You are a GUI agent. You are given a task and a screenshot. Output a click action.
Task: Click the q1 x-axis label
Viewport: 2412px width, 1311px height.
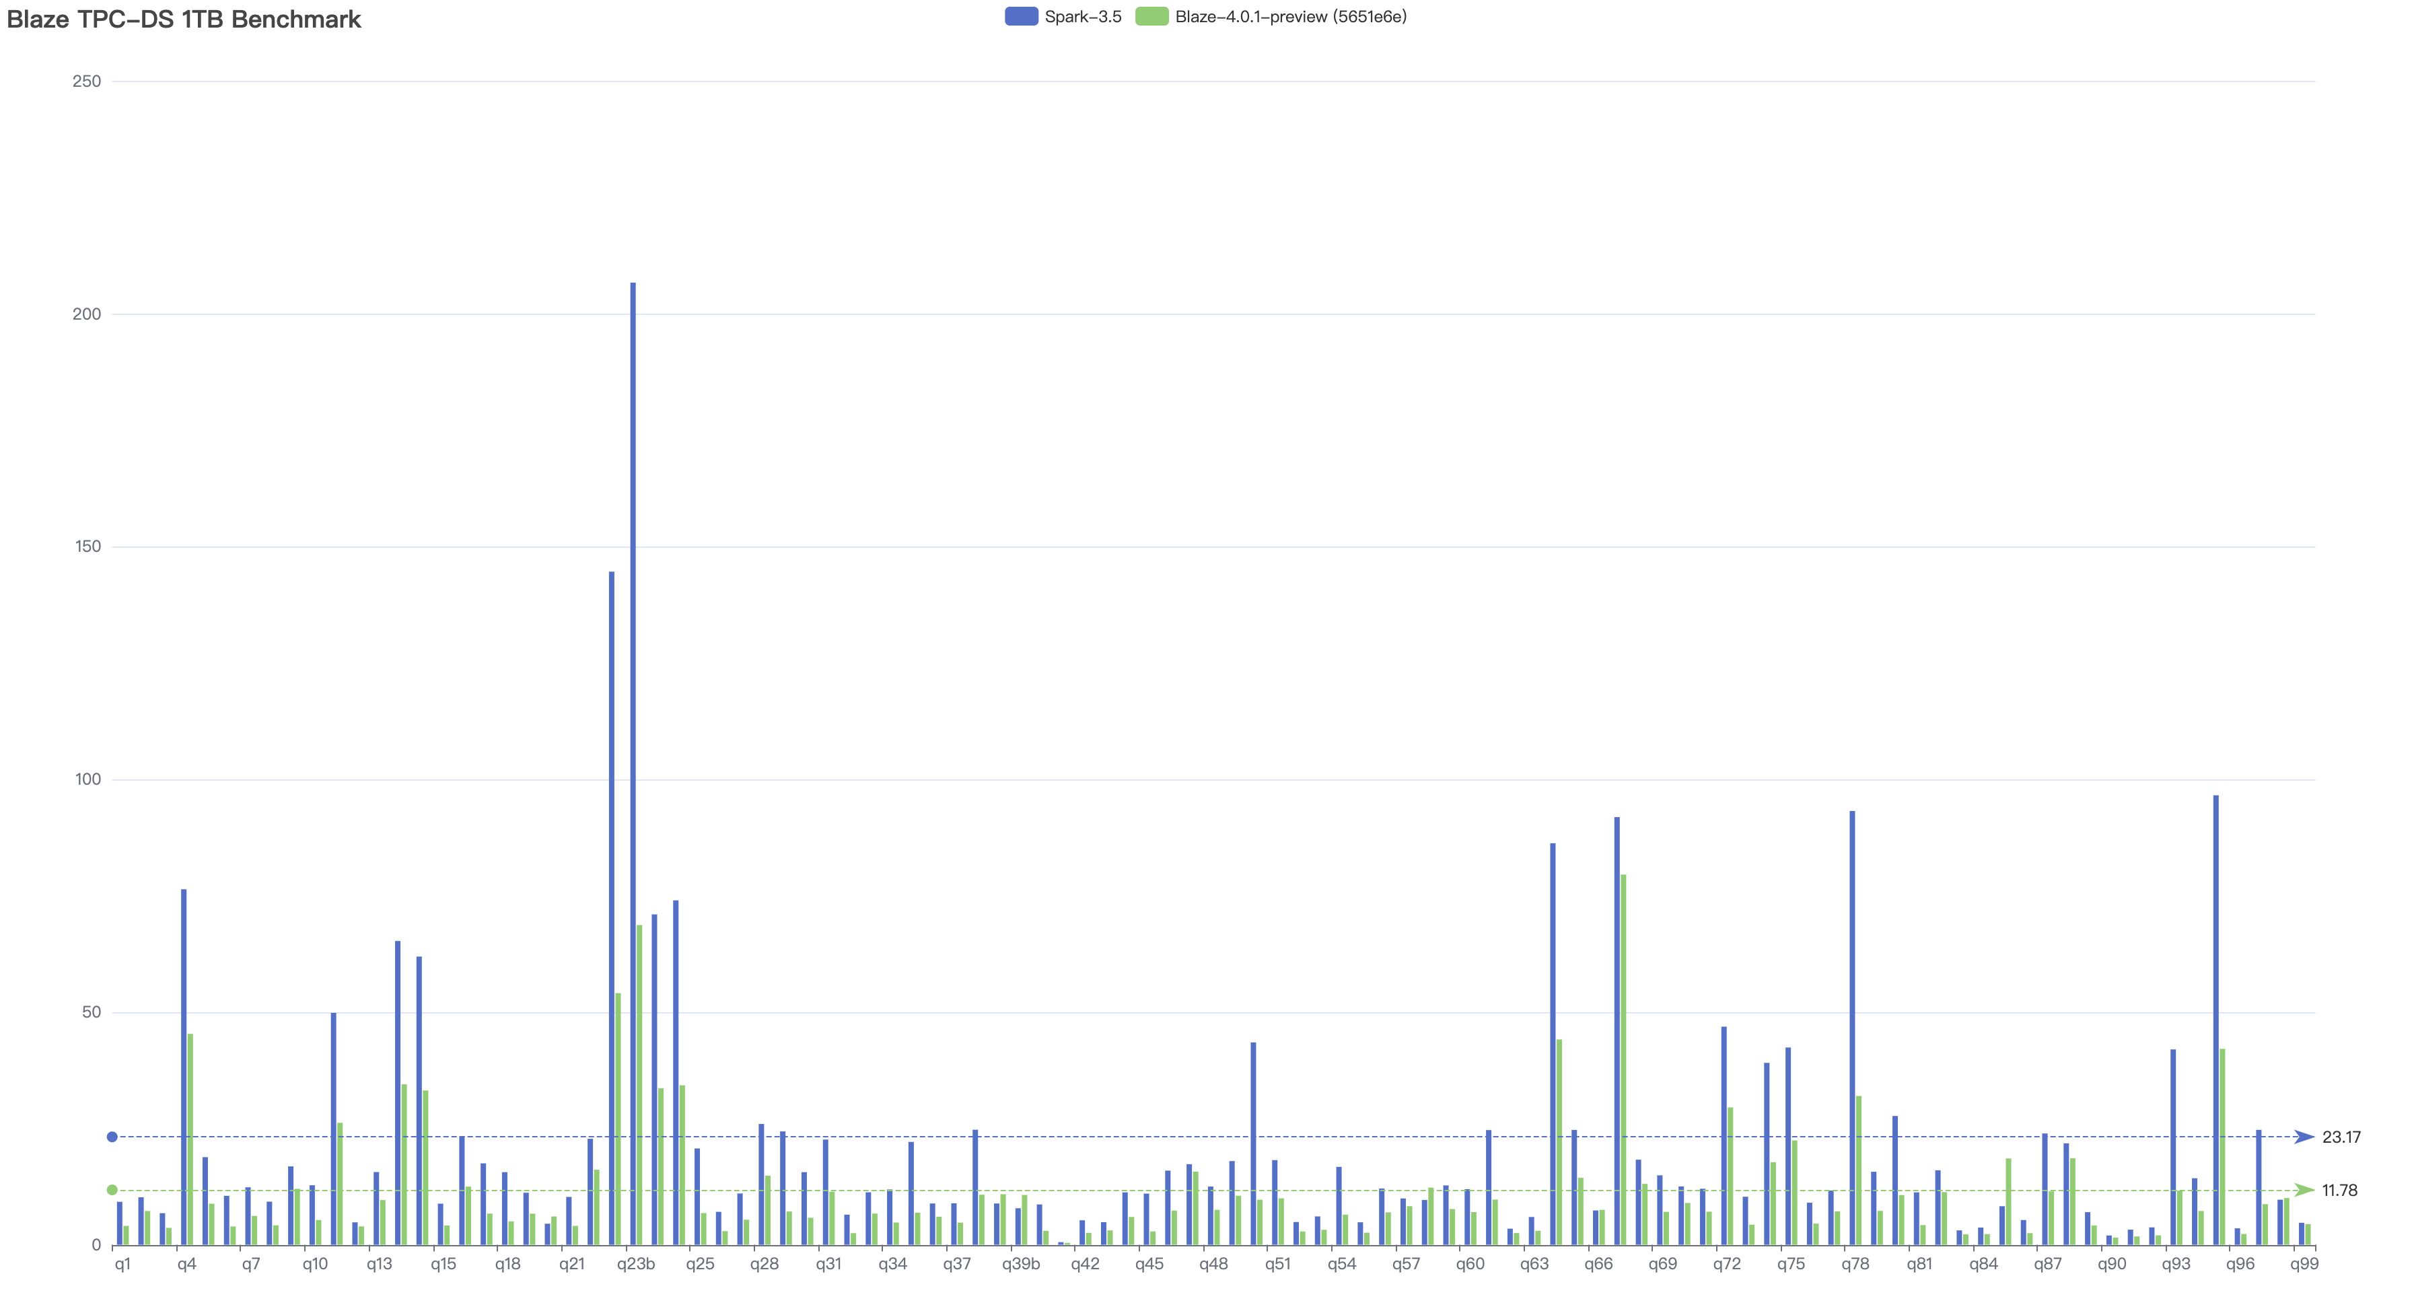122,1264
